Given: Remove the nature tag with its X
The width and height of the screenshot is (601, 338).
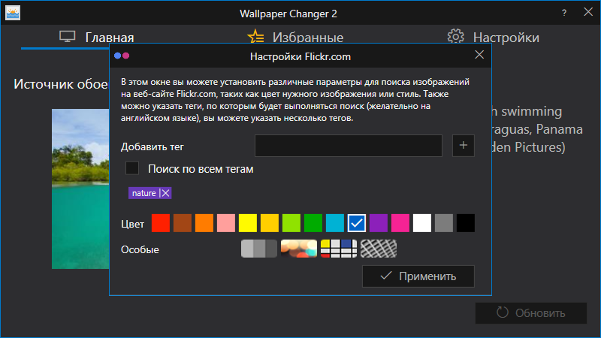Looking at the screenshot, I should coord(165,193).
